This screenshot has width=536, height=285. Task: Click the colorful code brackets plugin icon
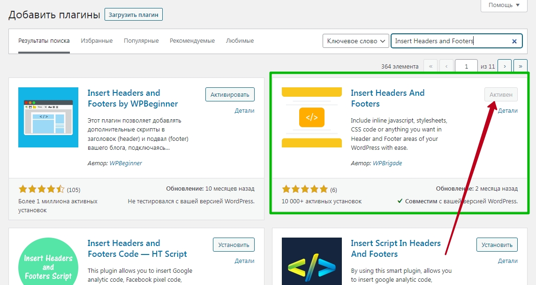coord(312,262)
